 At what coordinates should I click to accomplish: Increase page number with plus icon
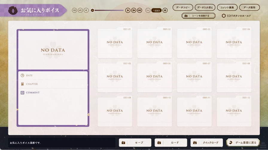pyautogui.click(x=165, y=10)
